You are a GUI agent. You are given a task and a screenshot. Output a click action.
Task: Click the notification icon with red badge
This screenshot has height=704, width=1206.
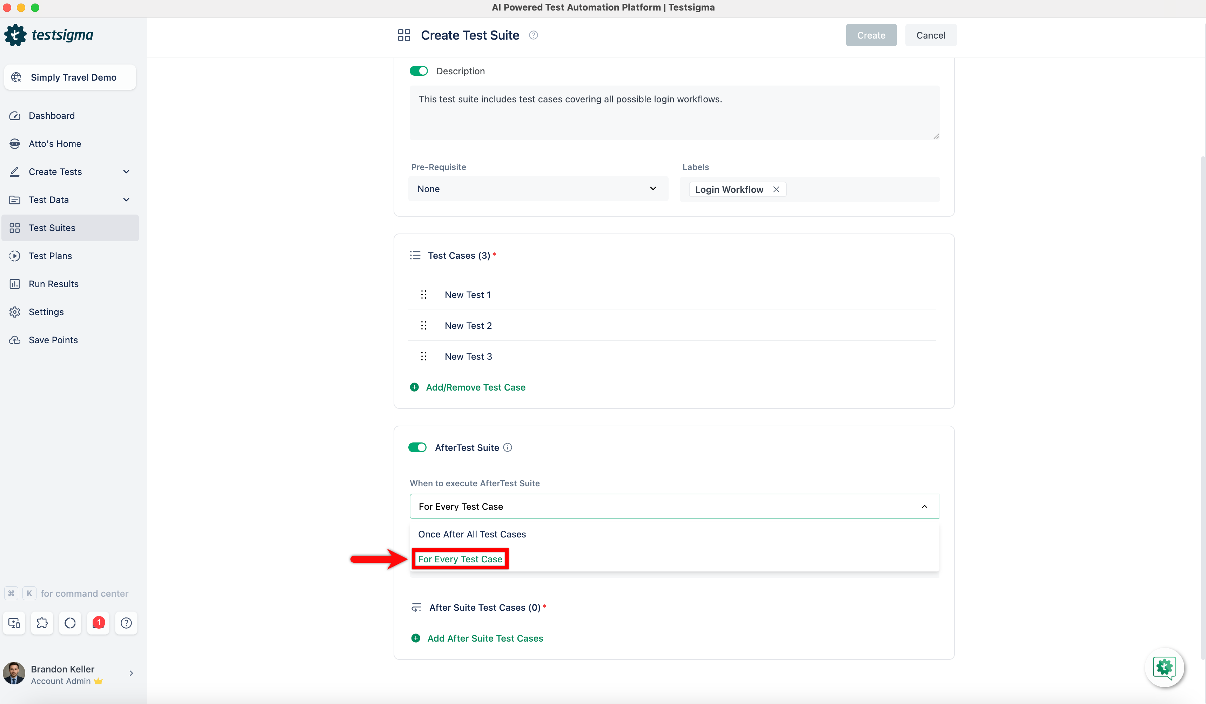click(98, 623)
